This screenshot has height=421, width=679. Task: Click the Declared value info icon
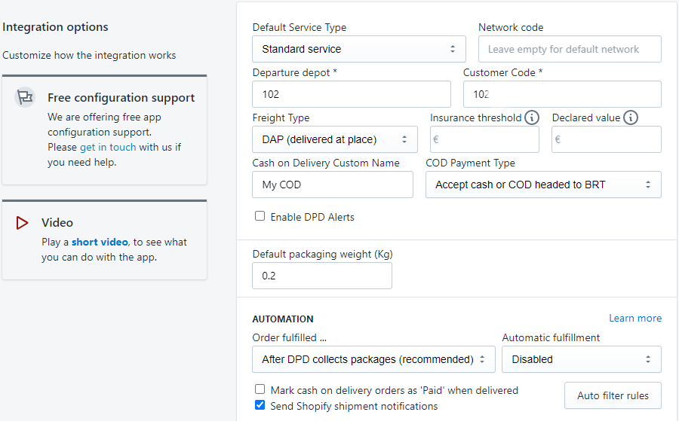coord(631,117)
